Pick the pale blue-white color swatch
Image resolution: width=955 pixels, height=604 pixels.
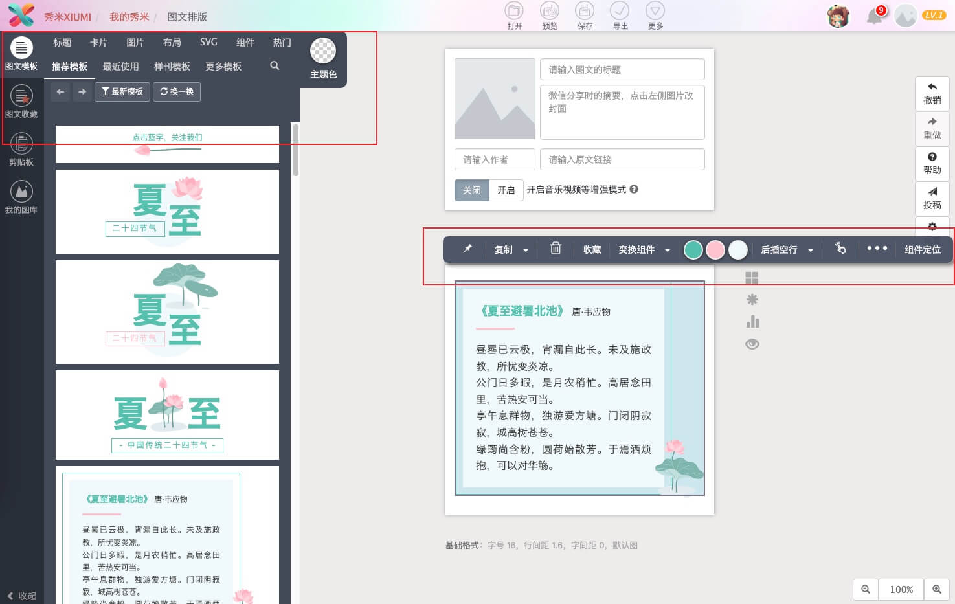tap(738, 250)
